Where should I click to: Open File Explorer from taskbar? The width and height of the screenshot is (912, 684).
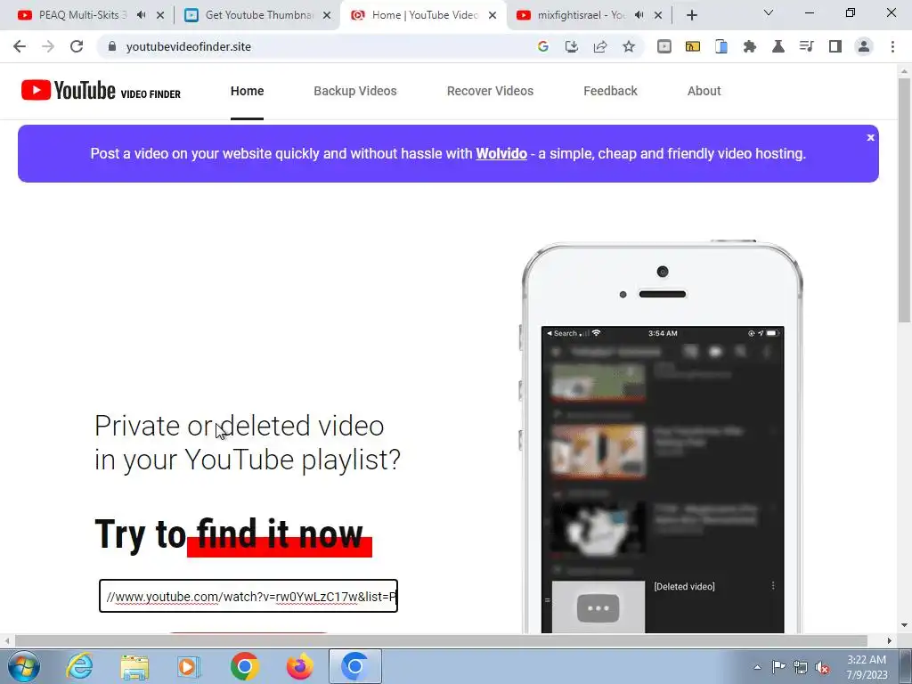tap(134, 666)
